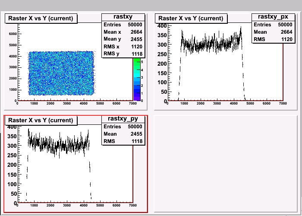
Task: Click the 'RMS 1120' row in rastxy_px stats
Action: (x=273, y=39)
